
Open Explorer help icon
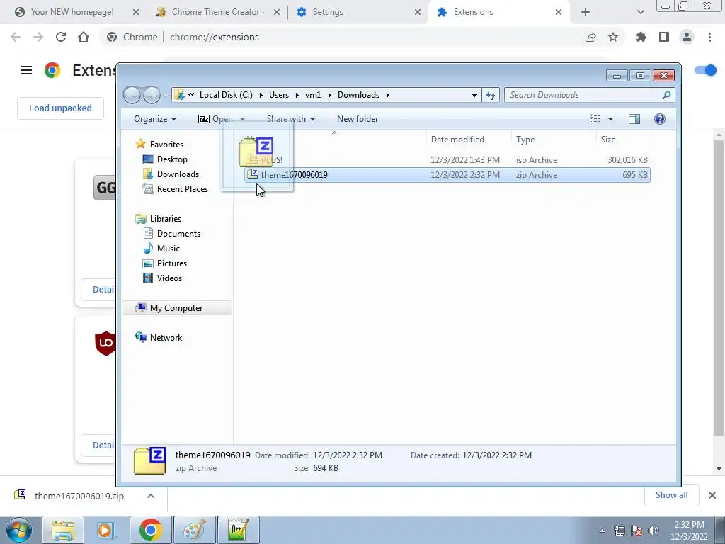tap(660, 119)
